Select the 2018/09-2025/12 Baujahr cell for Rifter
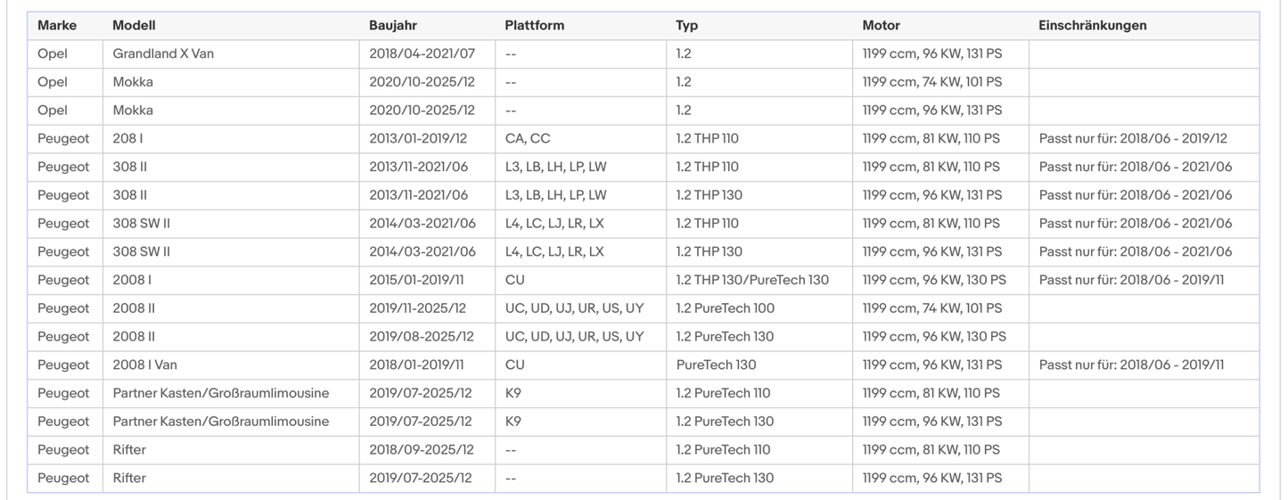This screenshot has width=1288, height=500. click(x=421, y=449)
